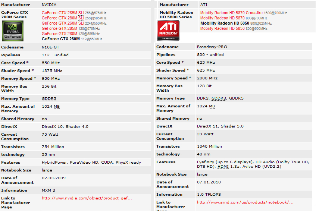Open GeForce GTX 280M SLI link
This screenshot has height=211, width=316.
click(63, 18)
